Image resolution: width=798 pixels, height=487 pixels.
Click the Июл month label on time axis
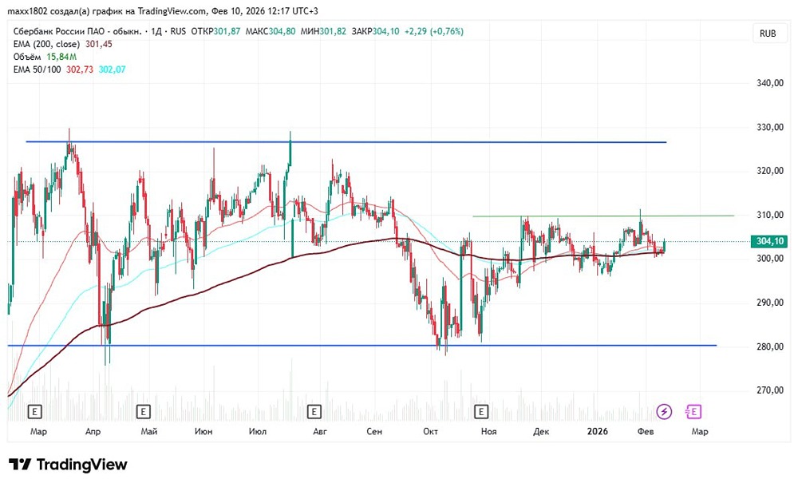click(258, 431)
